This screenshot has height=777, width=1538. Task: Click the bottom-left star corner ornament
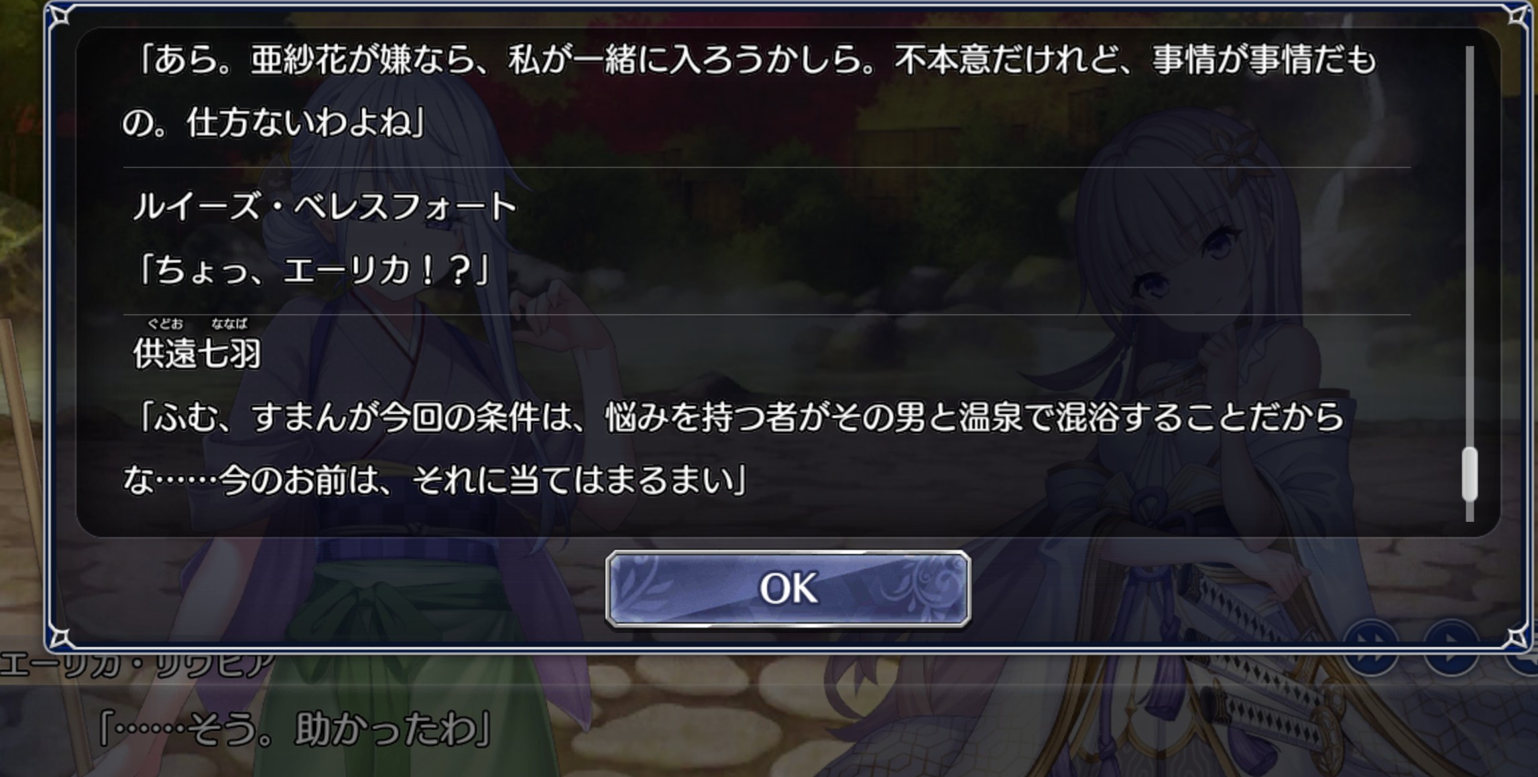click(x=62, y=638)
